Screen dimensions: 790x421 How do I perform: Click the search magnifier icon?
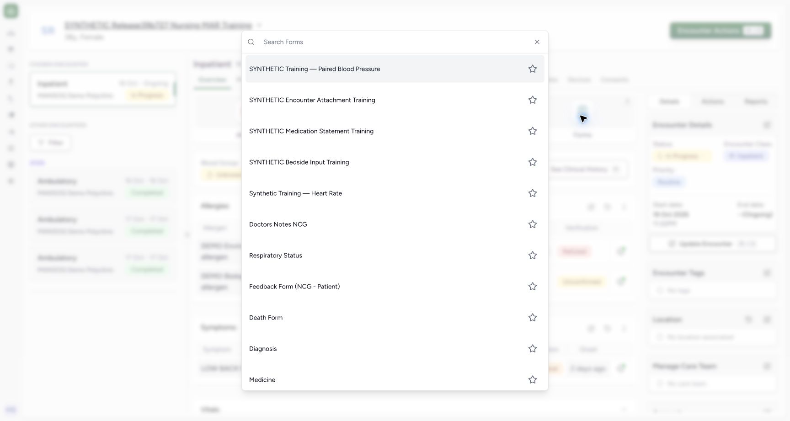point(251,42)
